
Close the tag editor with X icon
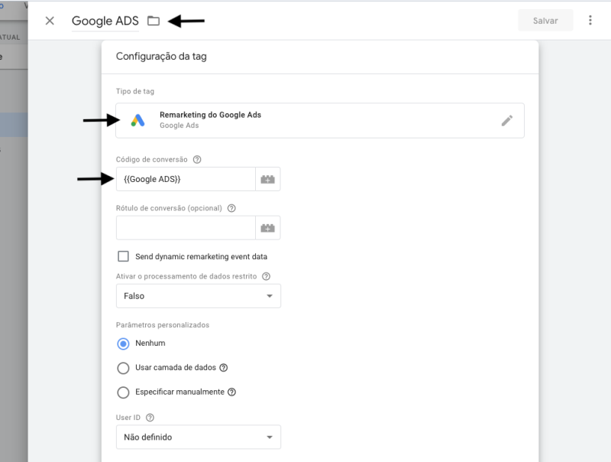click(50, 21)
